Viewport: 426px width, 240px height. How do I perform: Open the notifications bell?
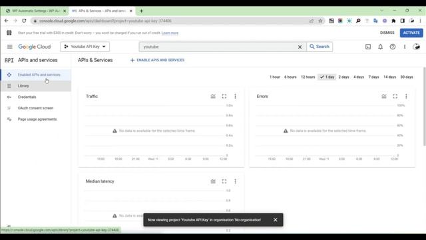tap(380, 47)
